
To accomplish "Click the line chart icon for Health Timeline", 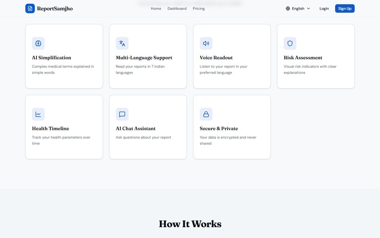I will [38, 114].
